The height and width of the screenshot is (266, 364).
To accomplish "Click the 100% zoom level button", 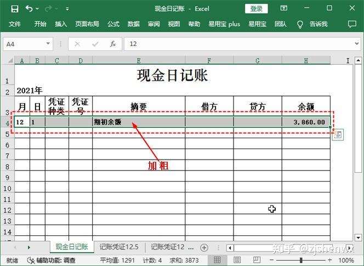I will pyautogui.click(x=345, y=260).
